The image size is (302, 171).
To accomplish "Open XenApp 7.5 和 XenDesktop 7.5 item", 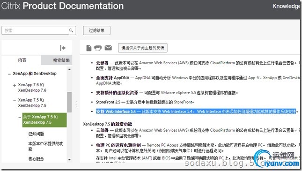I will 32,103.
